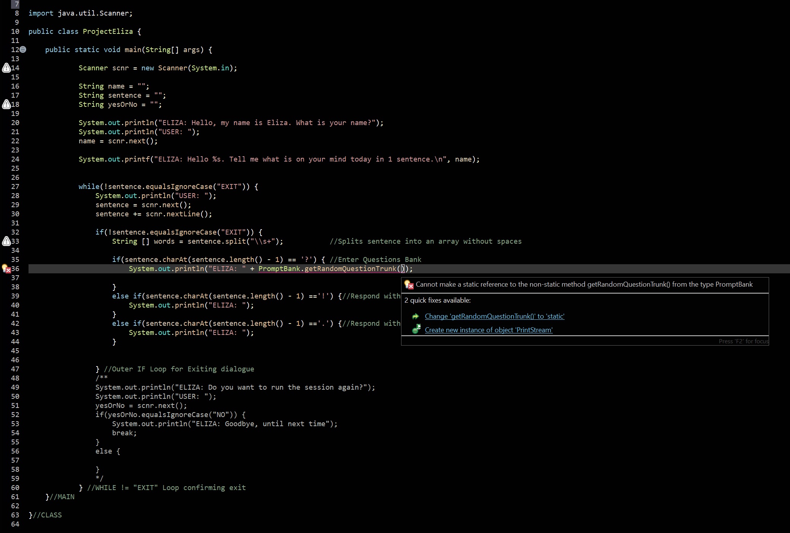The height and width of the screenshot is (533, 790).
Task: Click line number 20 in the gutter
Action: click(15, 122)
